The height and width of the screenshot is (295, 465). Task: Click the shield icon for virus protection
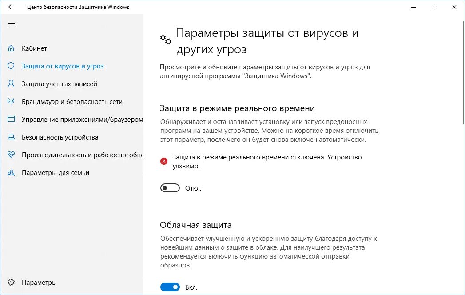coord(11,66)
